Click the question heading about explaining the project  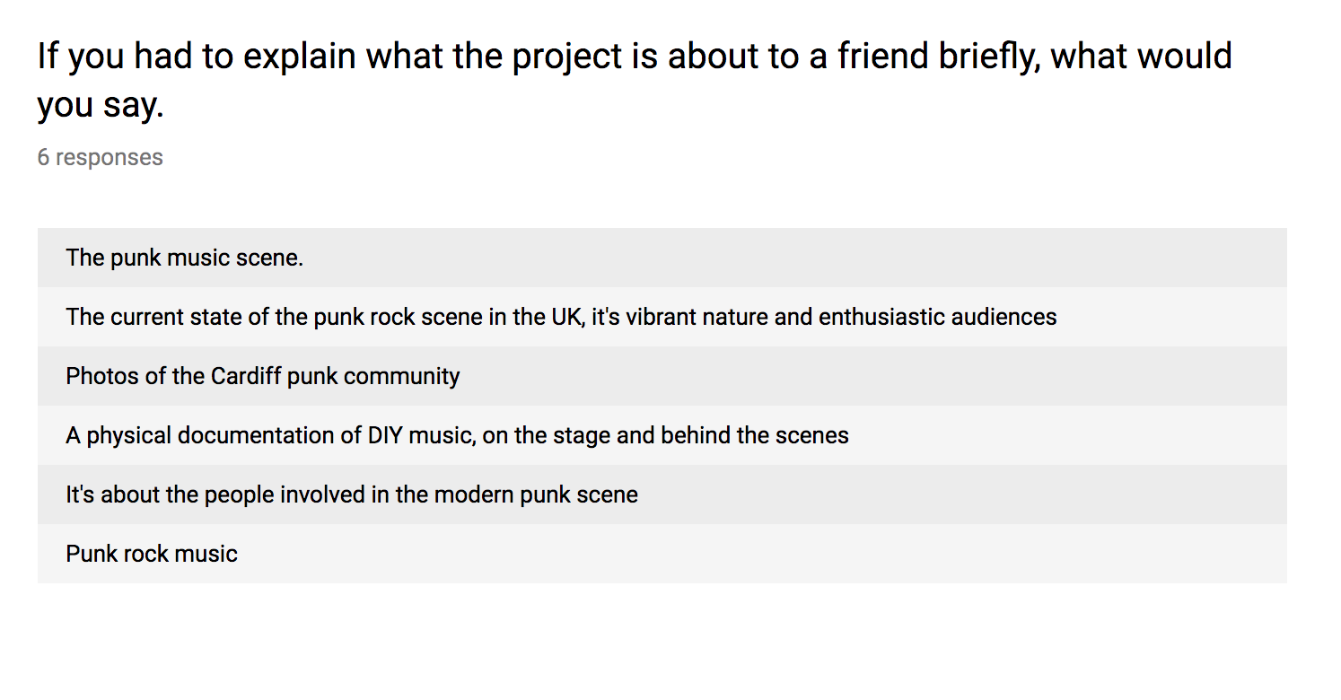pos(635,81)
